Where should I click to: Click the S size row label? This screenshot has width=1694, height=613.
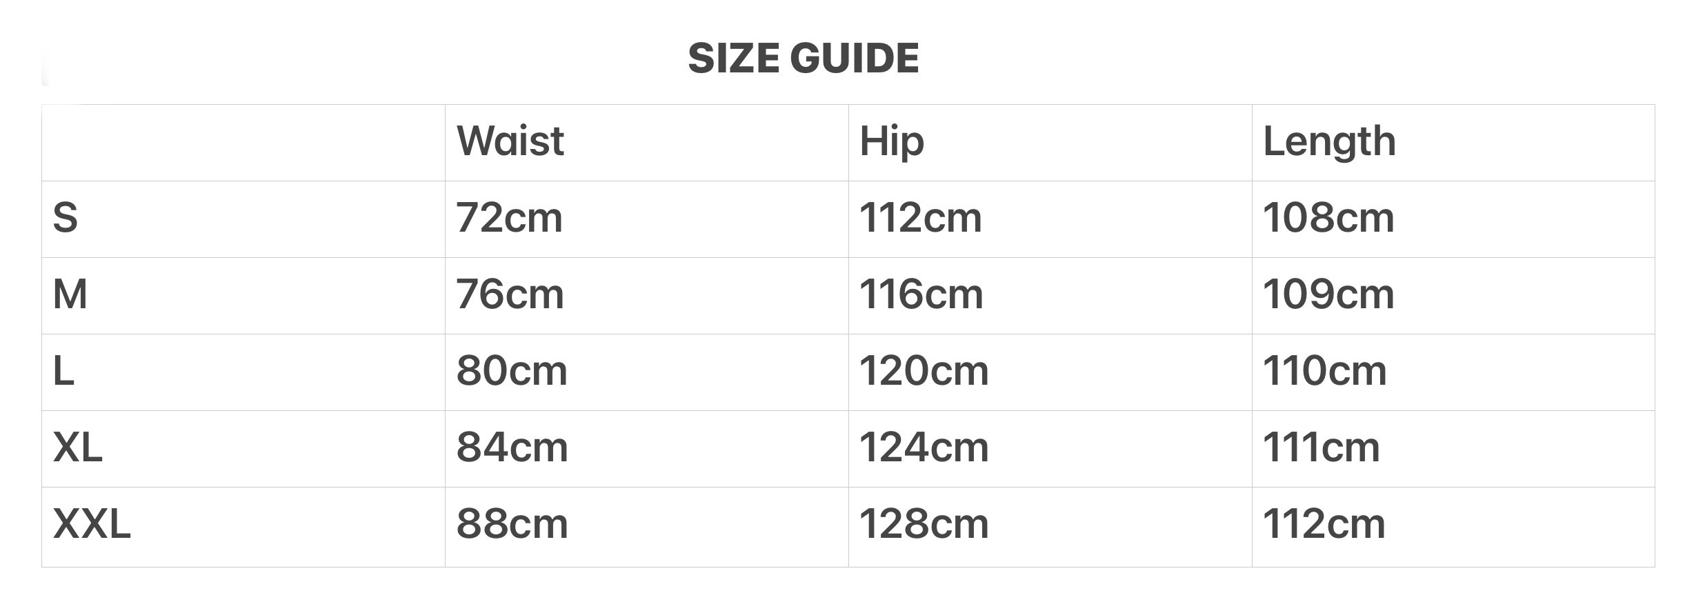point(66,218)
